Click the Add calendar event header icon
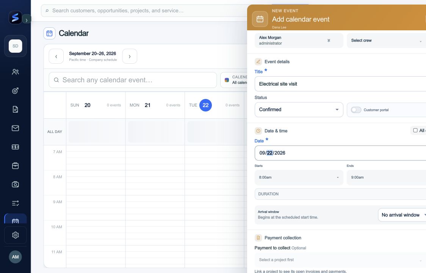 pos(260,19)
